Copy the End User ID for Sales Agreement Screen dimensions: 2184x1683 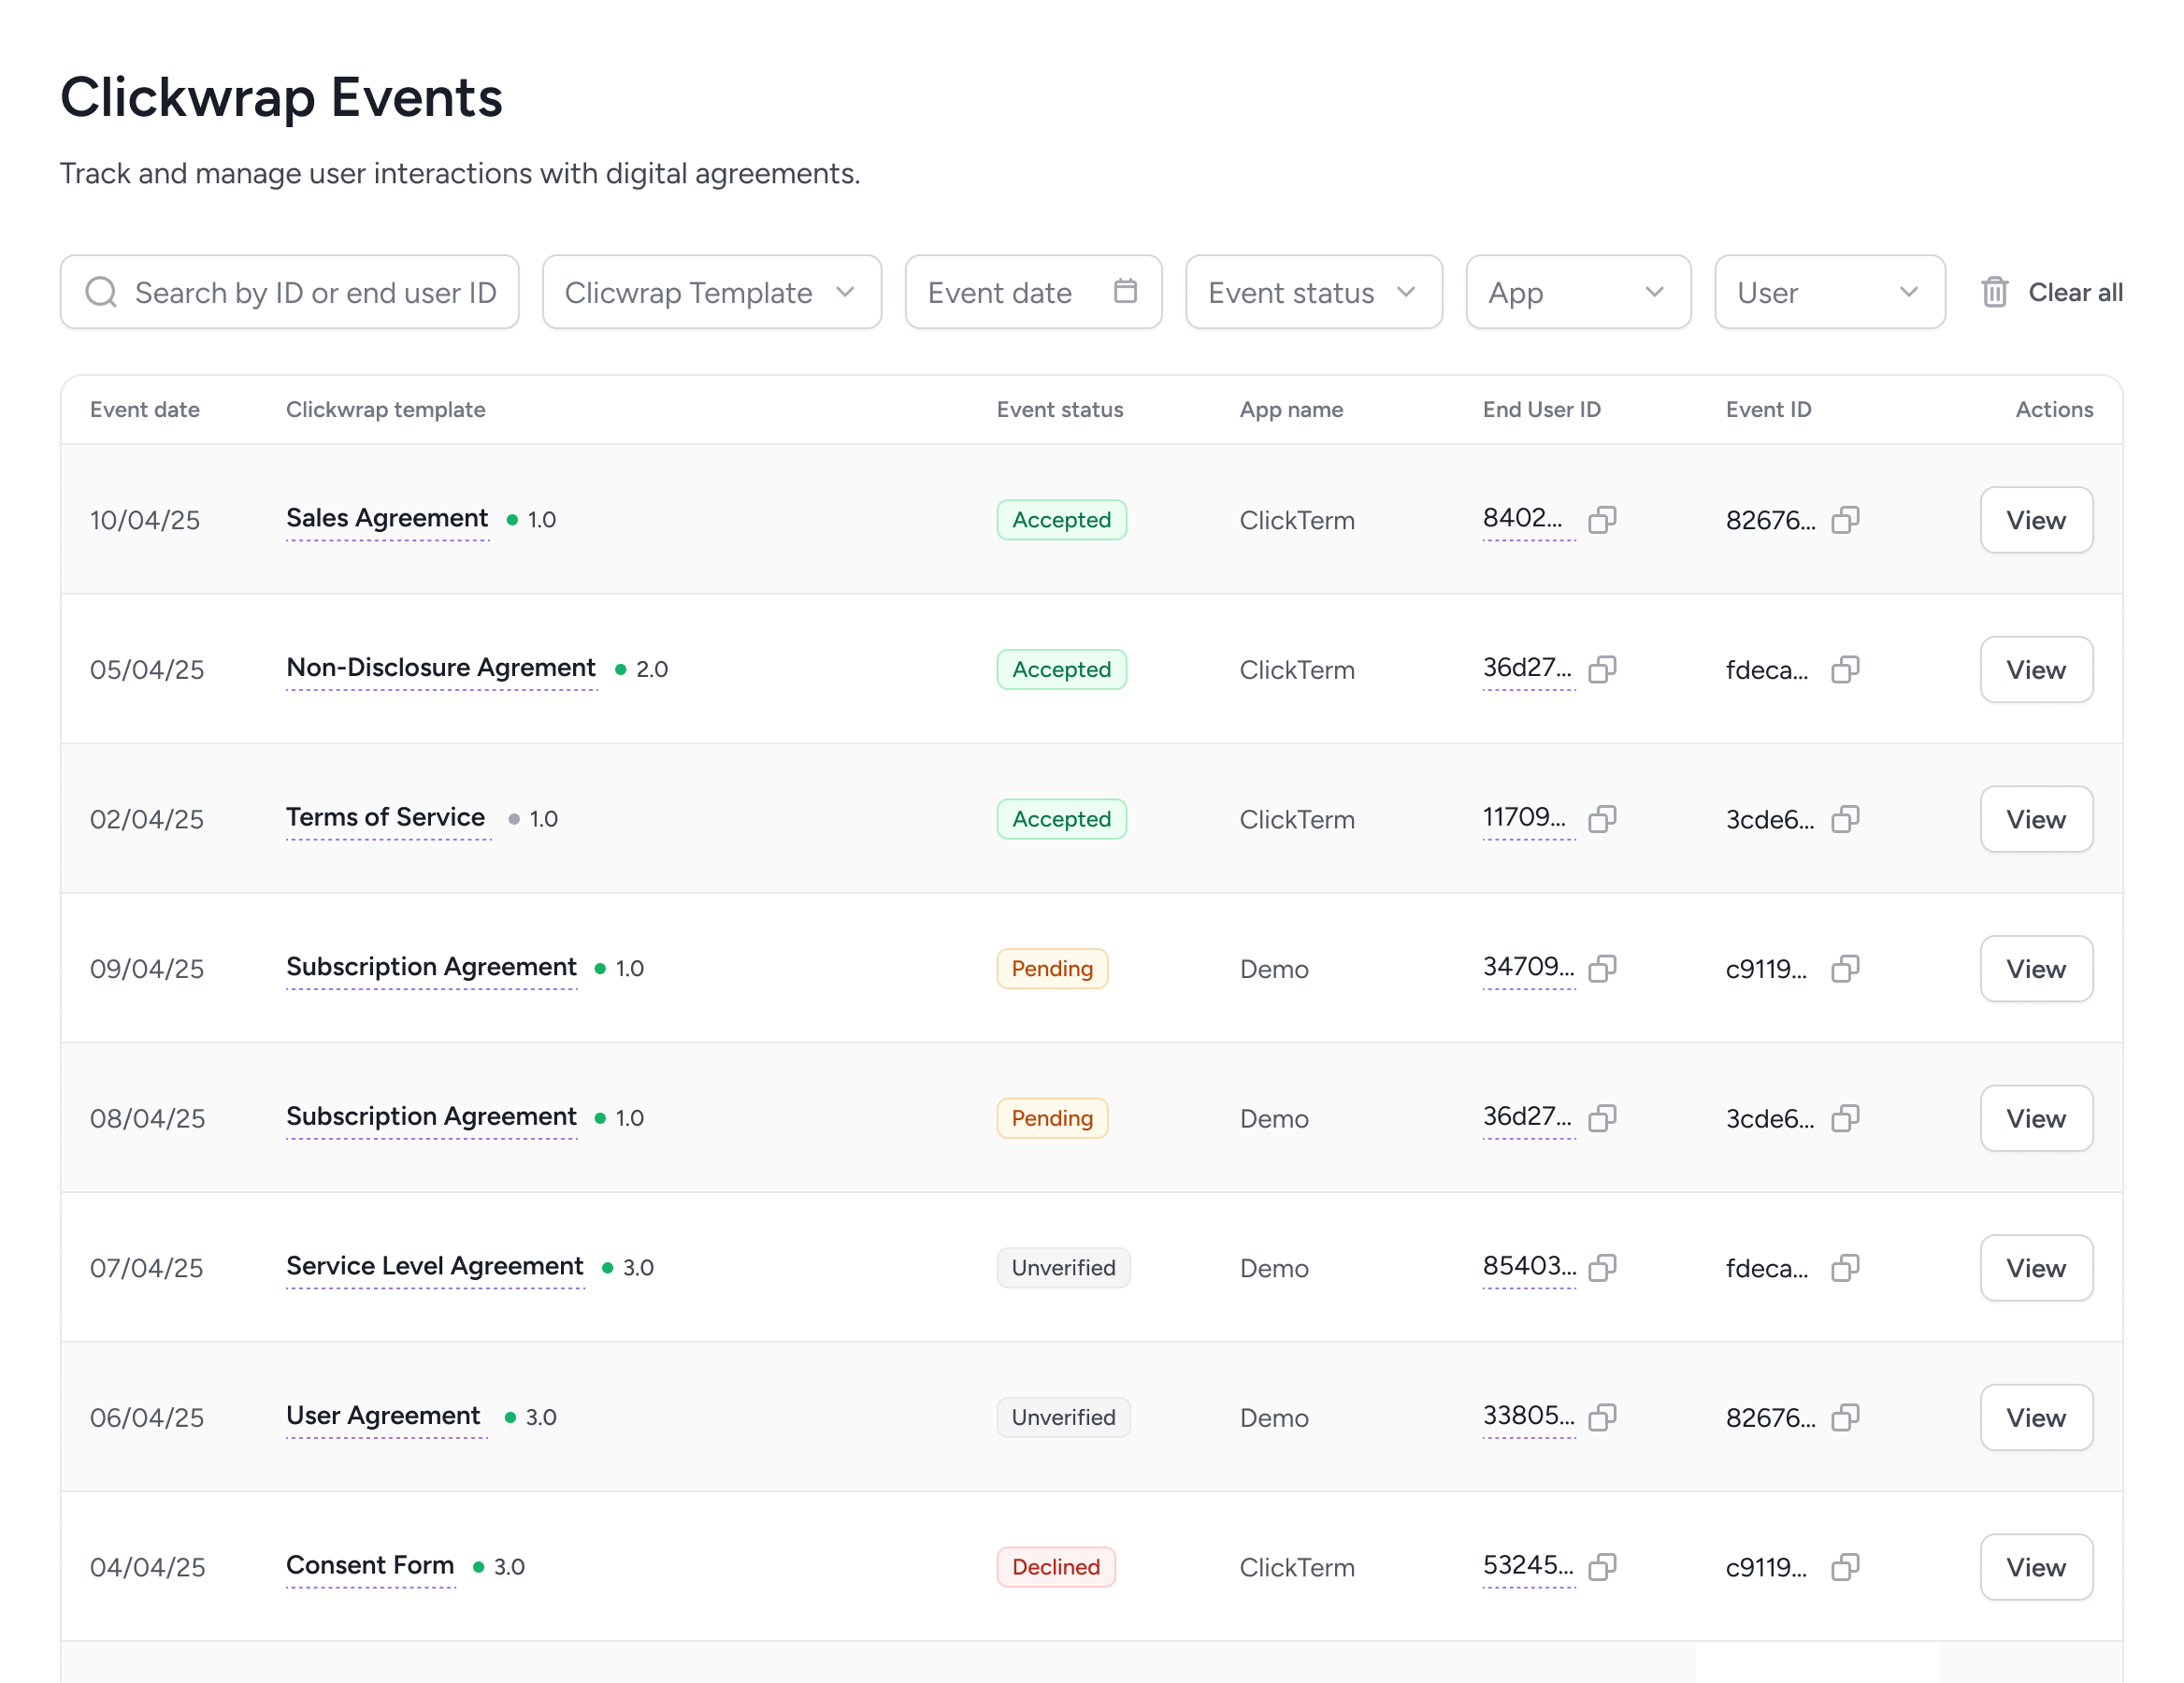(x=1601, y=519)
